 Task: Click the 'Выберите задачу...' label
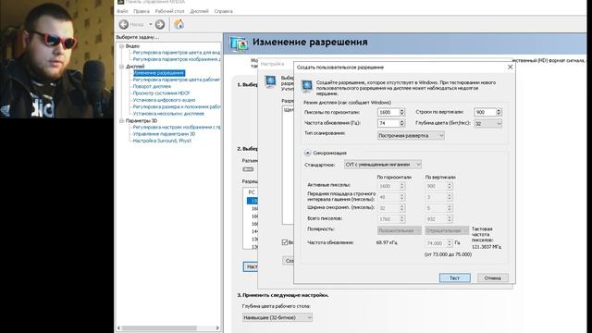click(138, 37)
